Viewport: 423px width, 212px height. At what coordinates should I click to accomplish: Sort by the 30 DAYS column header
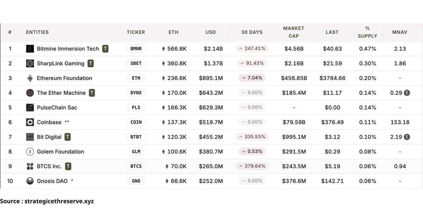click(x=252, y=32)
